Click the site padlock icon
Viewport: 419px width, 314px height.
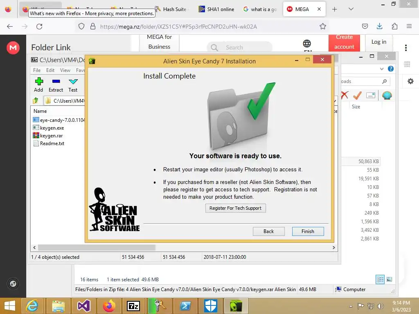(93, 27)
